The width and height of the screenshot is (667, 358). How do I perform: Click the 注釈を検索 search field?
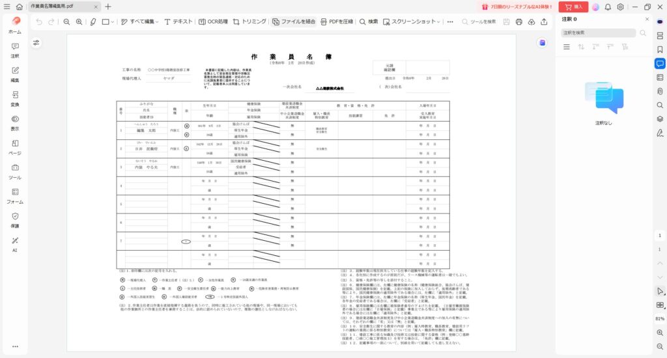(598, 33)
